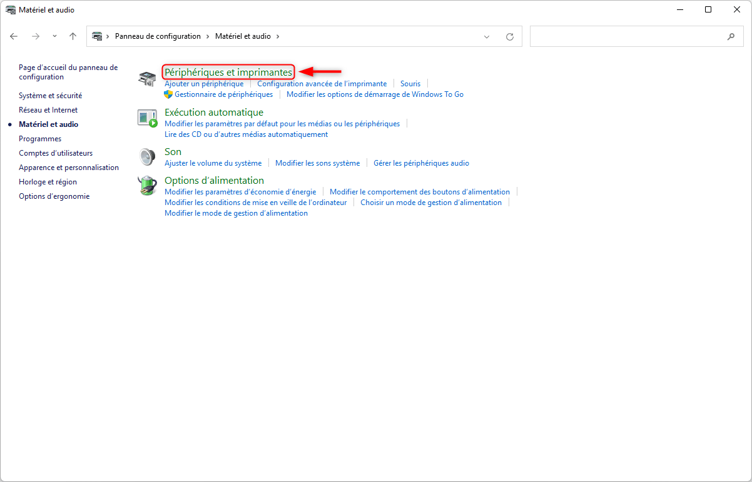Image resolution: width=752 pixels, height=482 pixels.
Task: Click Modifier les paramètres par défaut pour les médias
Action: [x=282, y=124]
